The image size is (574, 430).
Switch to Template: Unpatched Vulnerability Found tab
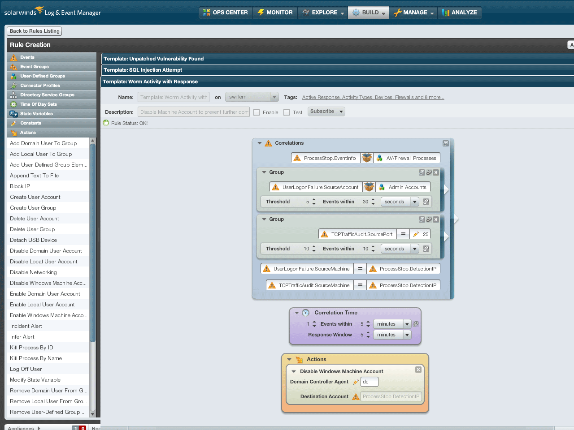337,59
